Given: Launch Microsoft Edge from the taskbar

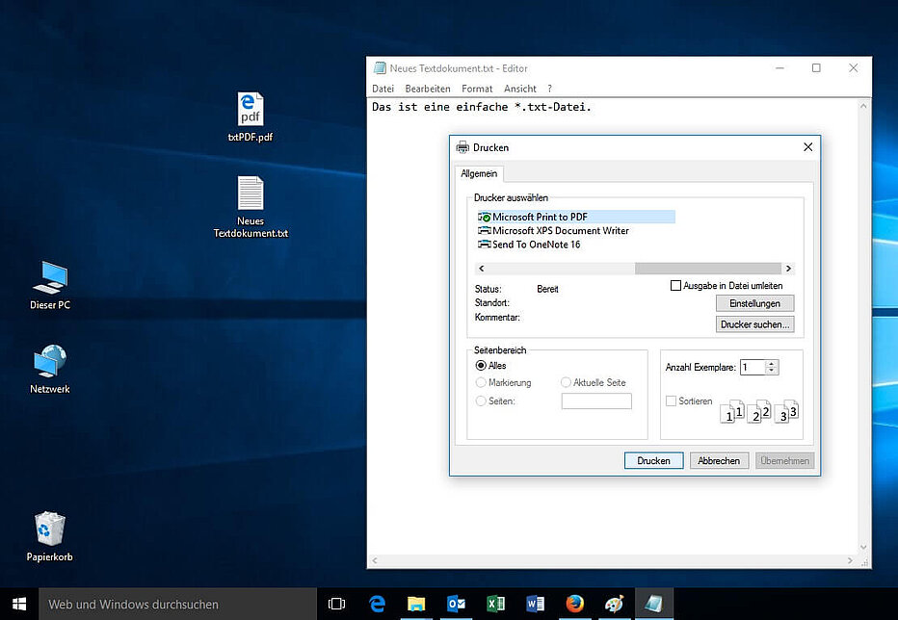Looking at the screenshot, I should [377, 604].
